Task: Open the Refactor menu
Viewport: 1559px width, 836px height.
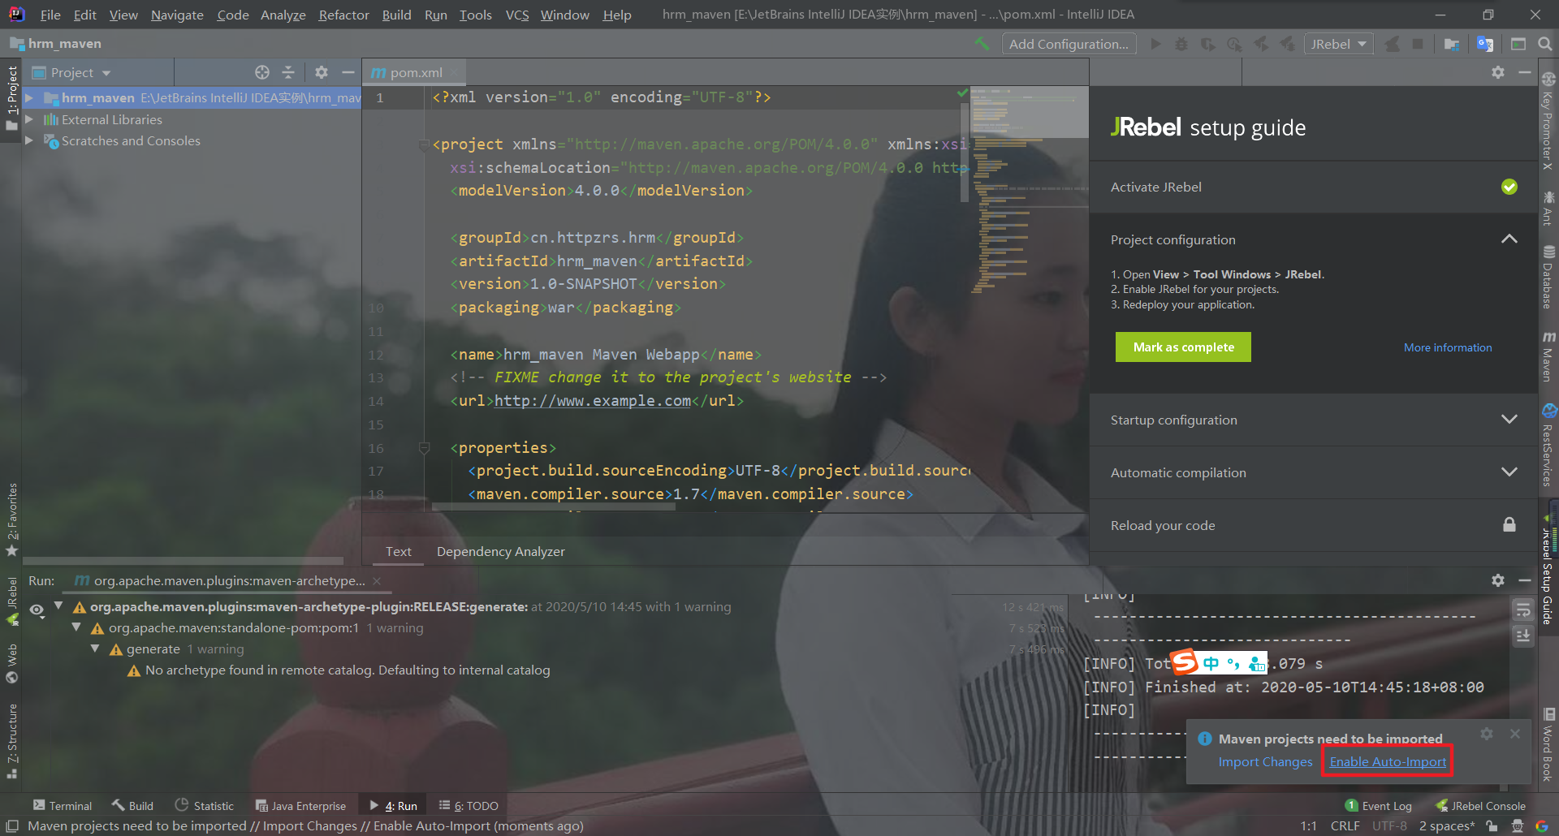Action: coord(343,15)
